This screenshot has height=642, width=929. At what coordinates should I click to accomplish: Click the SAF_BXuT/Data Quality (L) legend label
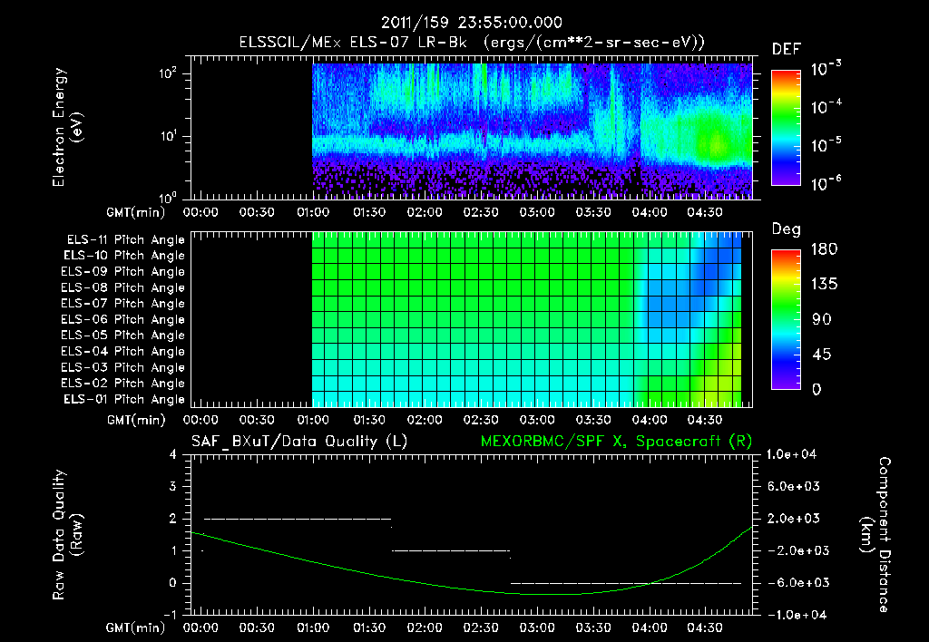(x=299, y=442)
